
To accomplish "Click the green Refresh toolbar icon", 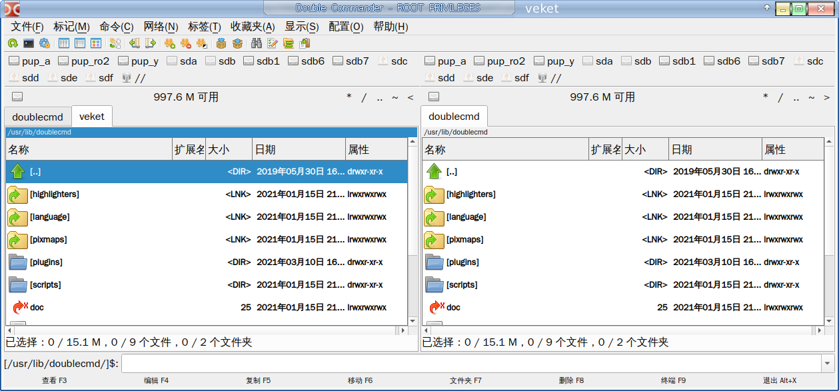I will coord(13,44).
